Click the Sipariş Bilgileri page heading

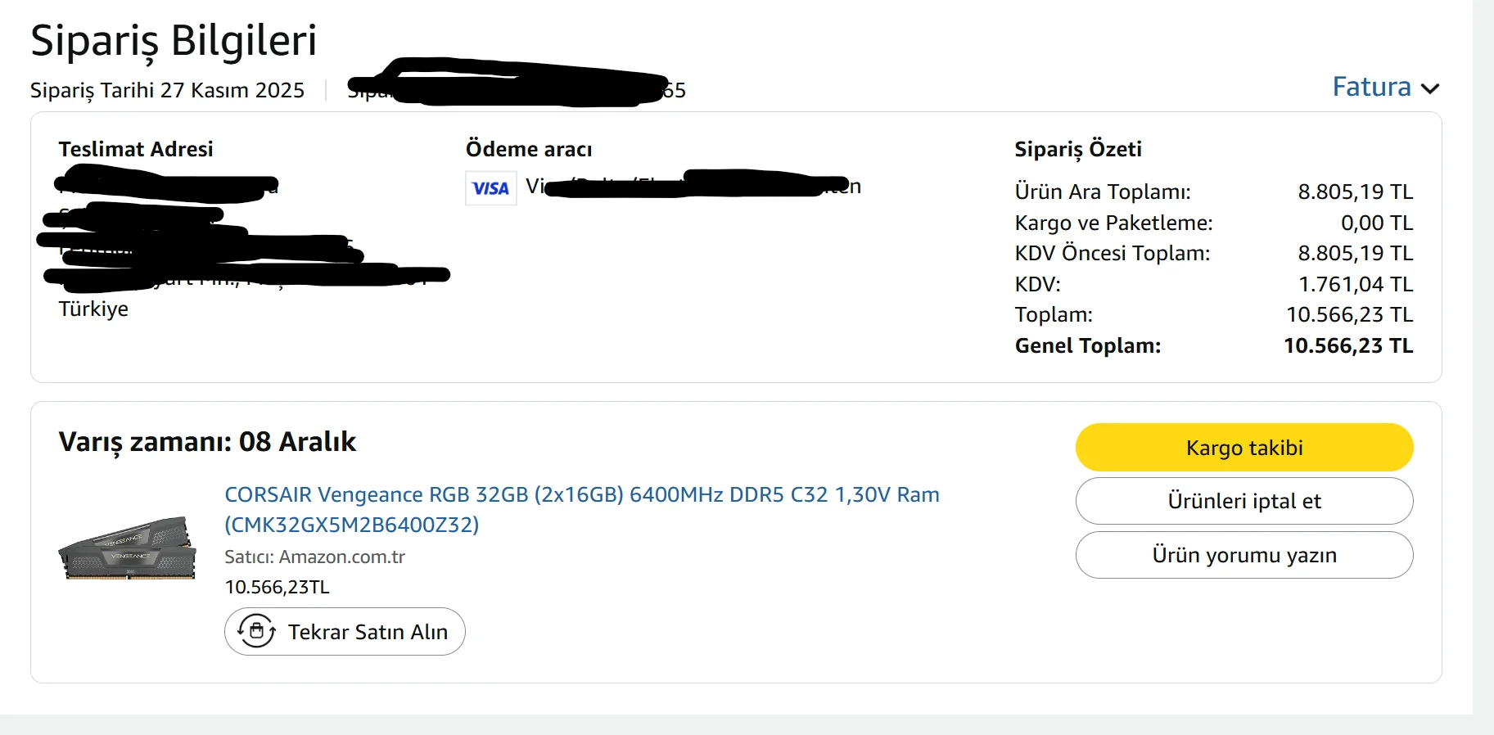click(174, 40)
